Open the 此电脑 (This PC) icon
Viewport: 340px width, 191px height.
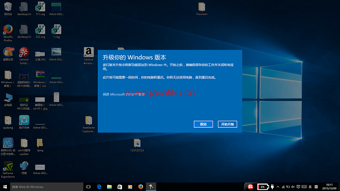click(8, 100)
